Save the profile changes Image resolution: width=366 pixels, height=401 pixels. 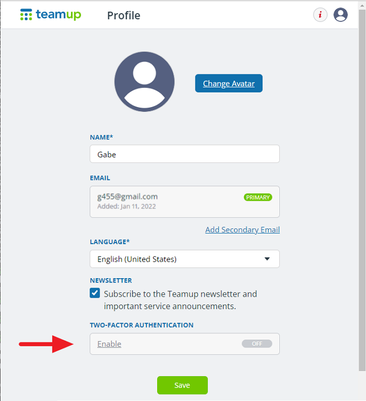[182, 385]
